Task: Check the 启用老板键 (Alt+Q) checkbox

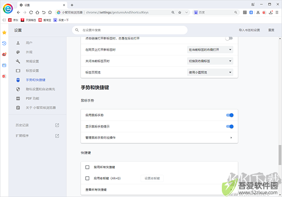Action: [87, 178]
